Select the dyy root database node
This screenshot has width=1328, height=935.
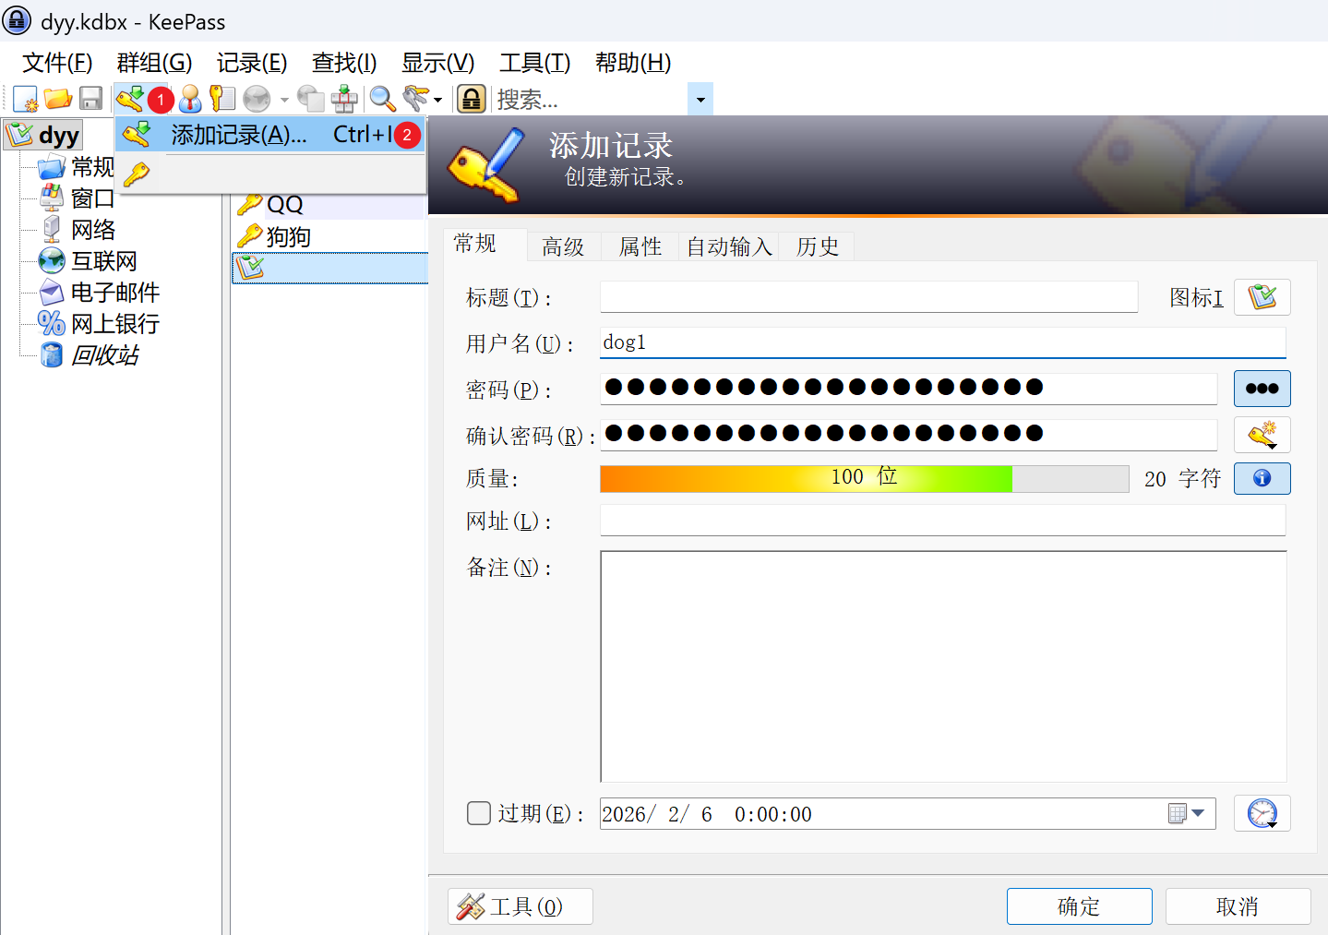click(43, 136)
